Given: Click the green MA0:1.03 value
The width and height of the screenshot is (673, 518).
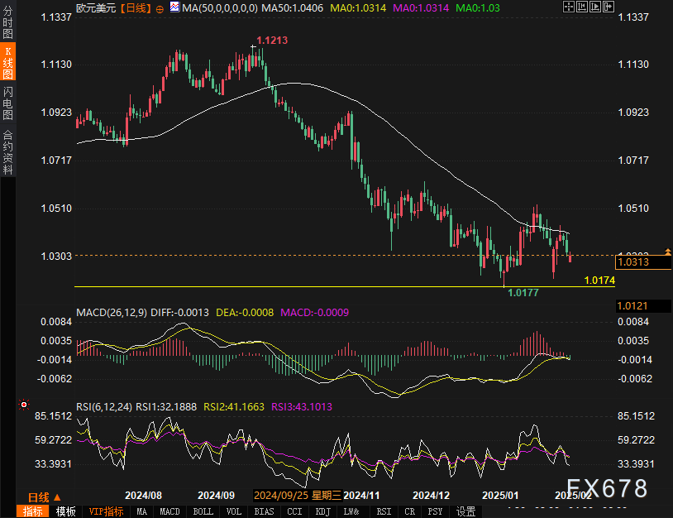Looking at the screenshot, I should [477, 7].
